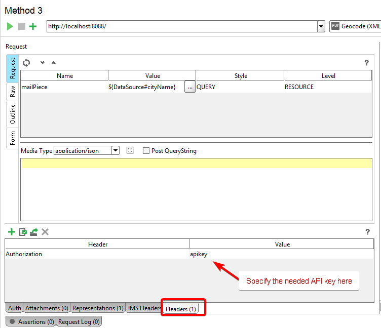The image size is (381, 328).
Task: Enable the Post QueryString checkbox
Action: (146, 150)
